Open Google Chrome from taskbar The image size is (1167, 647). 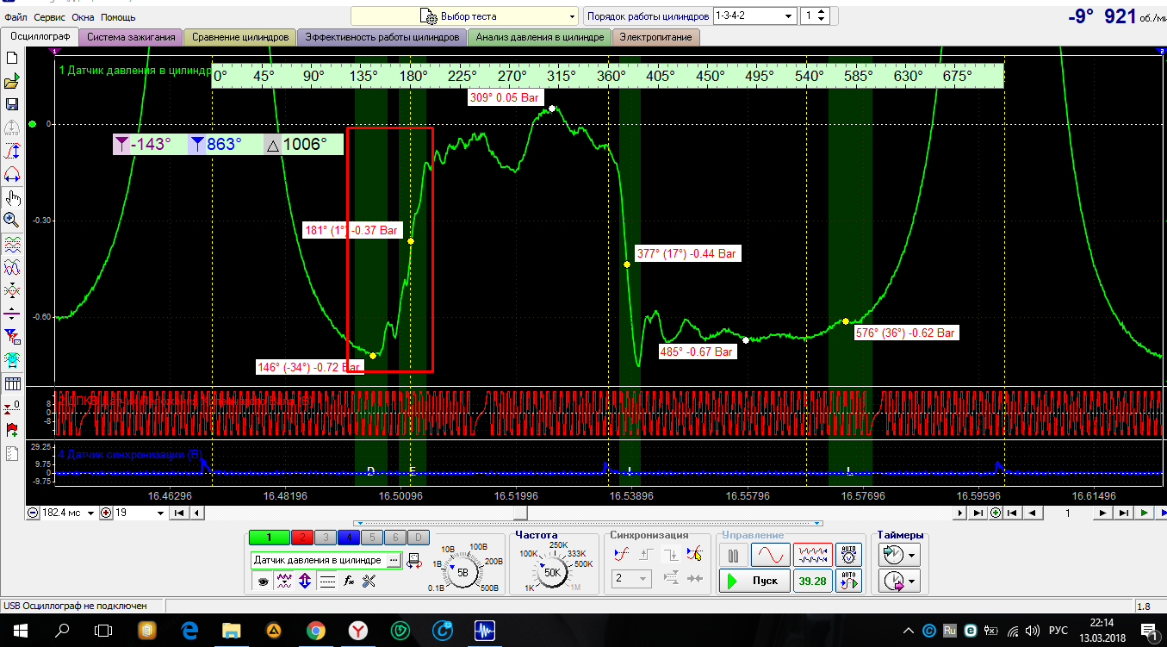pyautogui.click(x=316, y=631)
